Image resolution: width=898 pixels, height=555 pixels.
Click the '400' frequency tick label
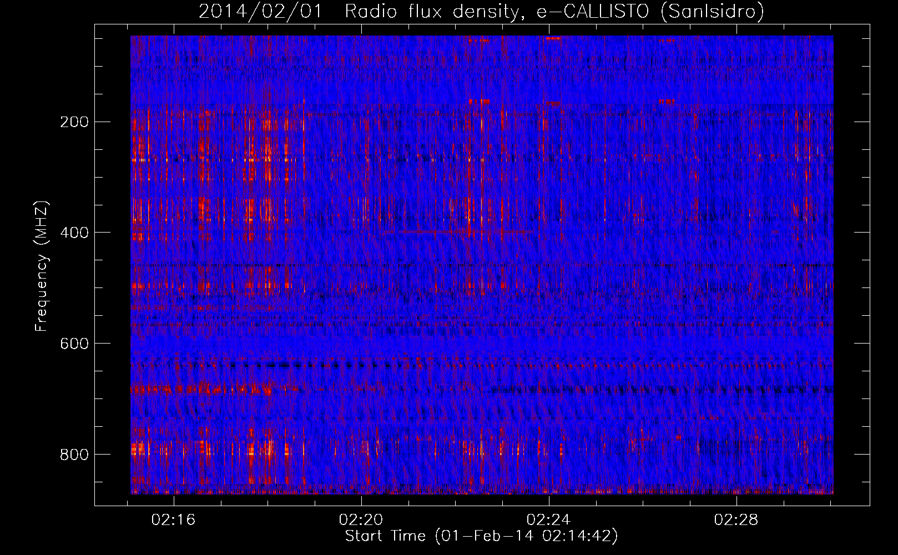(x=74, y=233)
